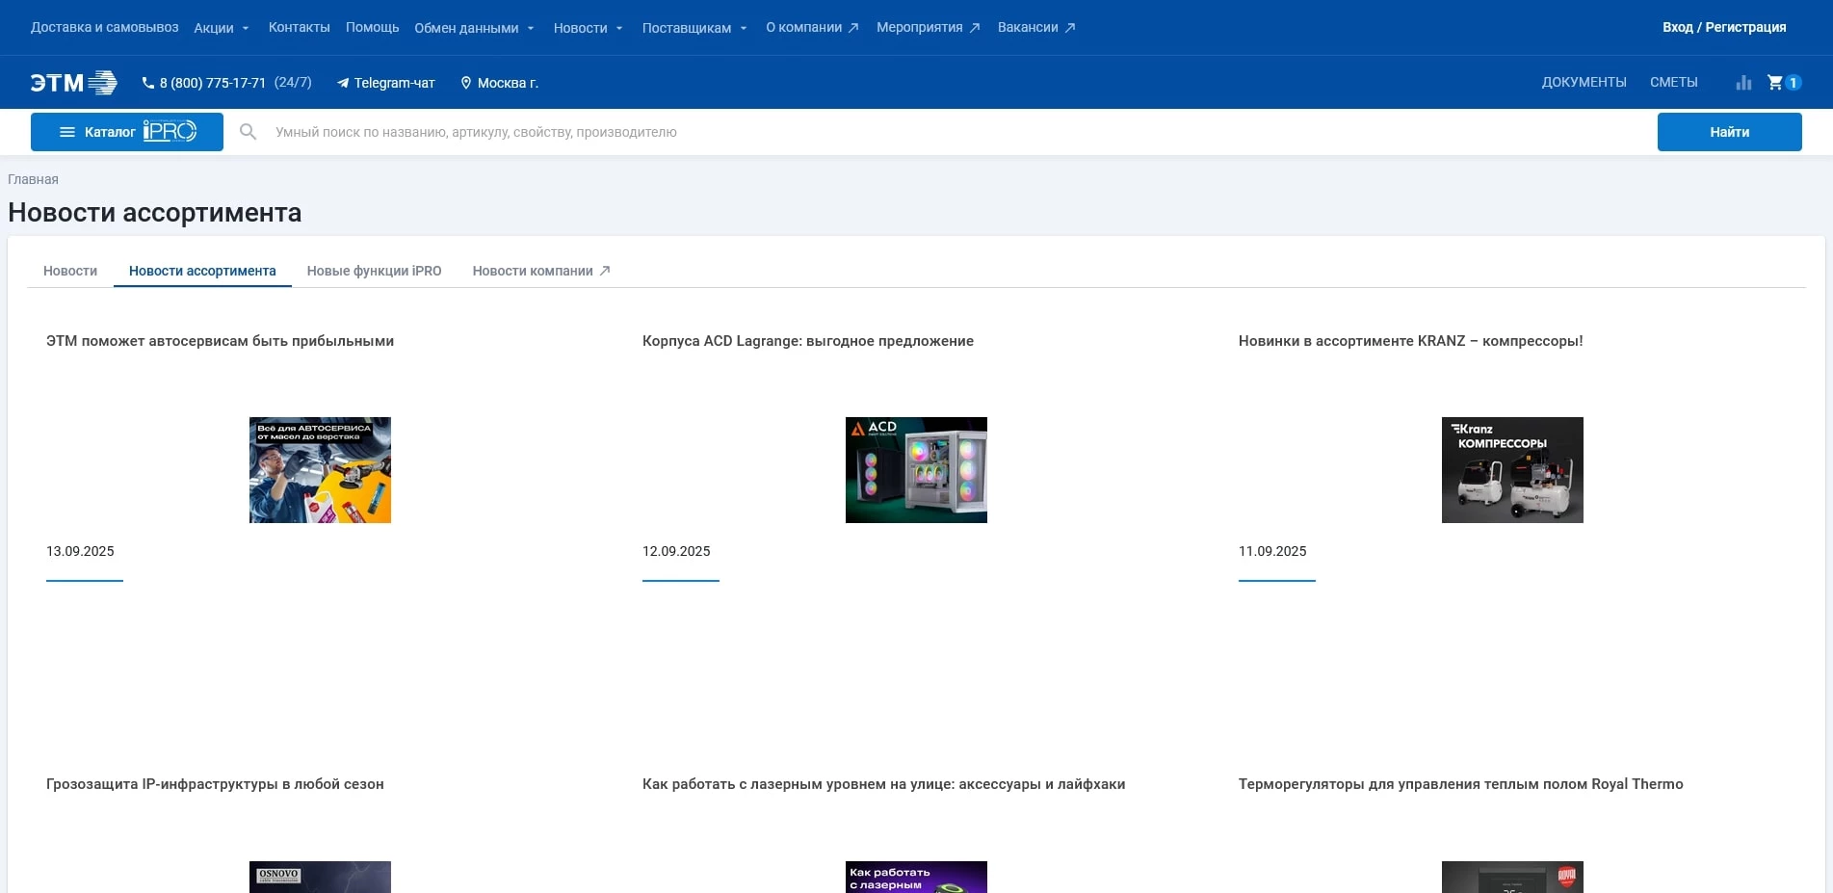
Task: Open the KRANZ compressors news thumbnail
Action: coord(1511,469)
